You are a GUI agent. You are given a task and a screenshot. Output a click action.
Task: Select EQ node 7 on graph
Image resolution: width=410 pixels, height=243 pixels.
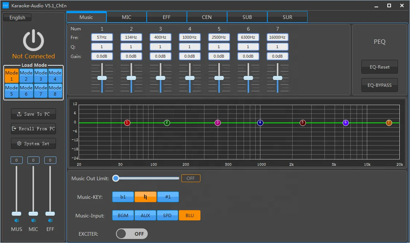389,123
